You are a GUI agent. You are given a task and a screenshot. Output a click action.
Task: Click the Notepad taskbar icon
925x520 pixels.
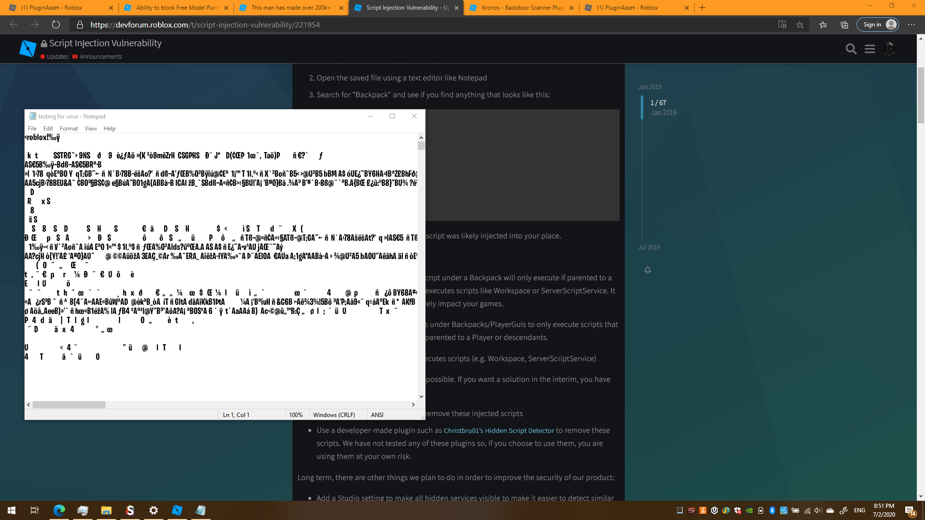pos(200,510)
